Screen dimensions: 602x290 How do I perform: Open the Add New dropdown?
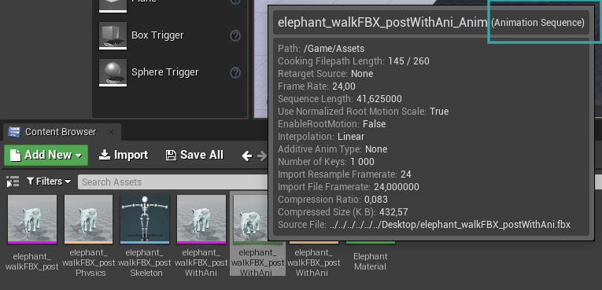tap(46, 155)
